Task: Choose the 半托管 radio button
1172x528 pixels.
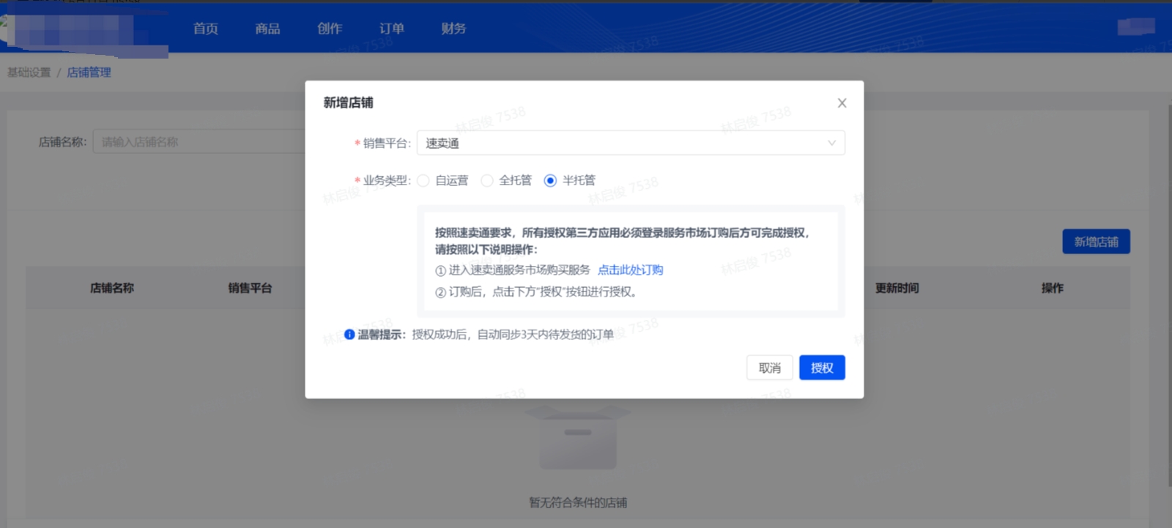Action: [x=550, y=181]
